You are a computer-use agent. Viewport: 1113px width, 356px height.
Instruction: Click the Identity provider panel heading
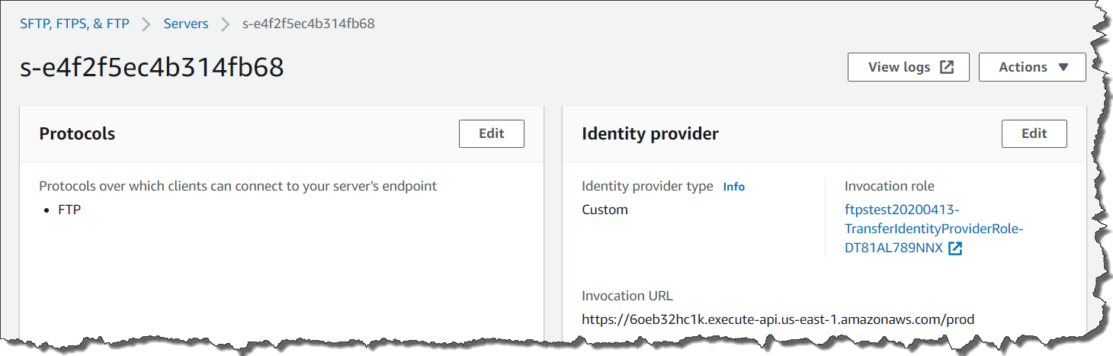coord(650,134)
